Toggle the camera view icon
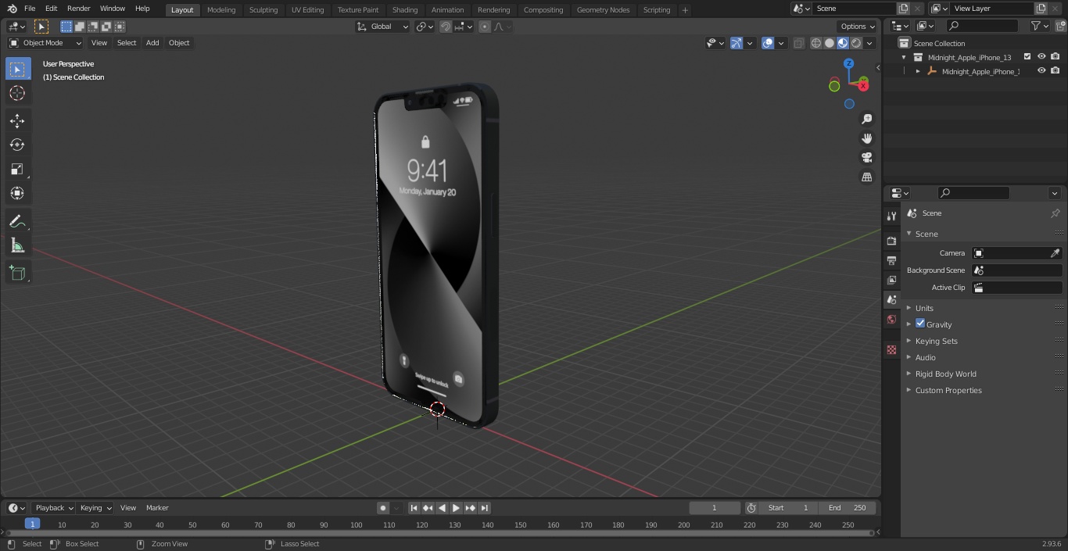Viewport: 1068px width, 551px height. point(866,158)
